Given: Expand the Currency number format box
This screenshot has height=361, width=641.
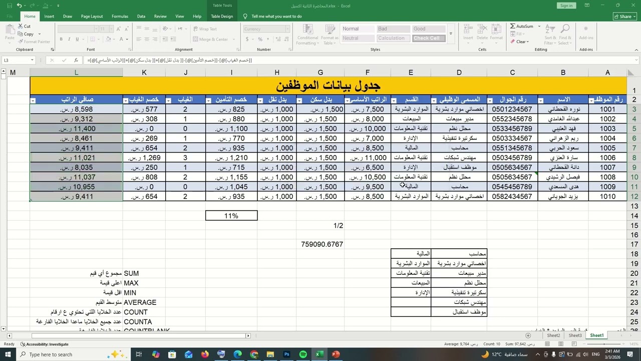Looking at the screenshot, I should pyautogui.click(x=287, y=29).
